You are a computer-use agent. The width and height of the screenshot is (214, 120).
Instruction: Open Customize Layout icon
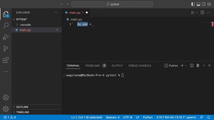click(209, 4)
